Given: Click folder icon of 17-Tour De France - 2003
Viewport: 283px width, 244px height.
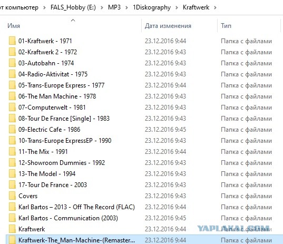Looking at the screenshot, I should 12,184.
